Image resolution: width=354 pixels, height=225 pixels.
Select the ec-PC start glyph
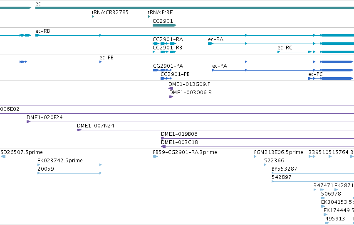tap(310, 78)
